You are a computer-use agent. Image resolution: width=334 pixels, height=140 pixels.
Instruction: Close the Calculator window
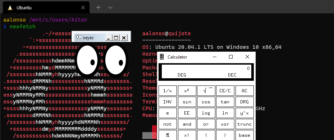[247, 57]
